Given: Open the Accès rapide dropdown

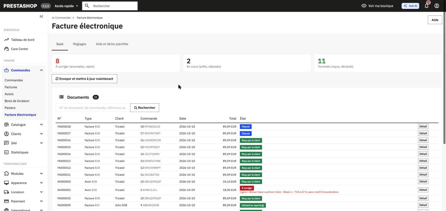Looking at the screenshot, I should [x=66, y=6].
